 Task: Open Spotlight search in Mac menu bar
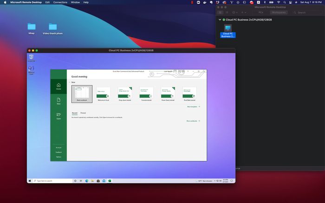[285, 2]
